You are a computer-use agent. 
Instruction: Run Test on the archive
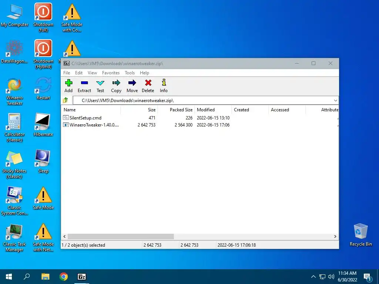[100, 86]
